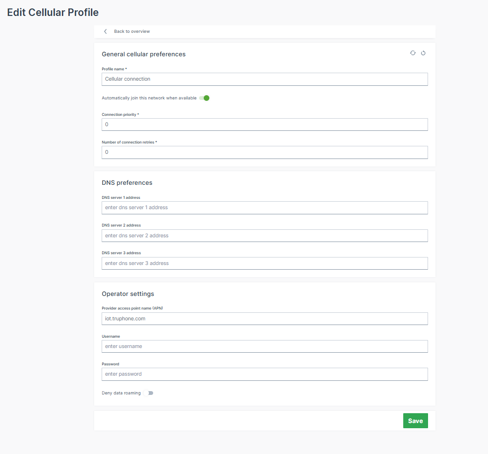Disable automatically join this network when available
This screenshot has width=488, height=454.
point(204,98)
